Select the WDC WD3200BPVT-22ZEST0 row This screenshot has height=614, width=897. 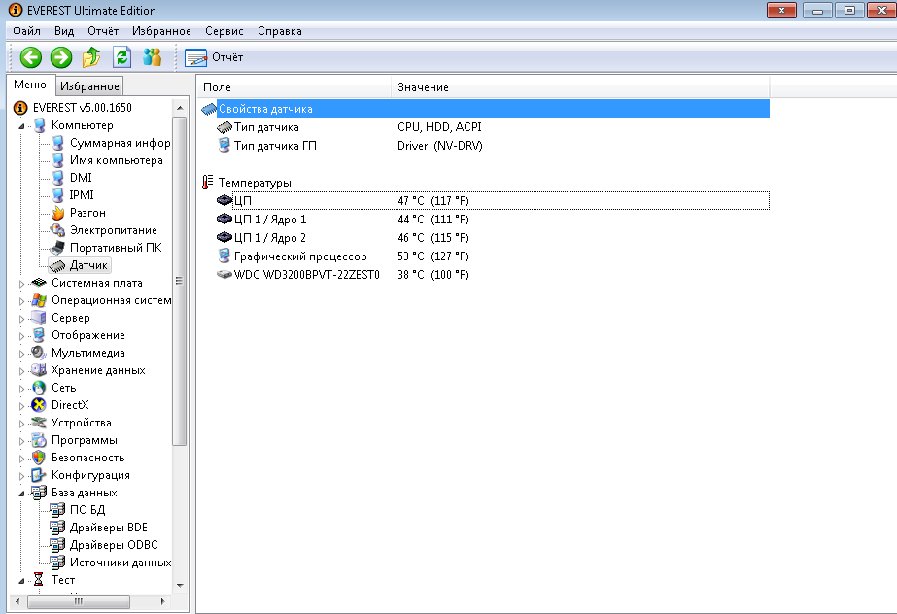coord(485,274)
